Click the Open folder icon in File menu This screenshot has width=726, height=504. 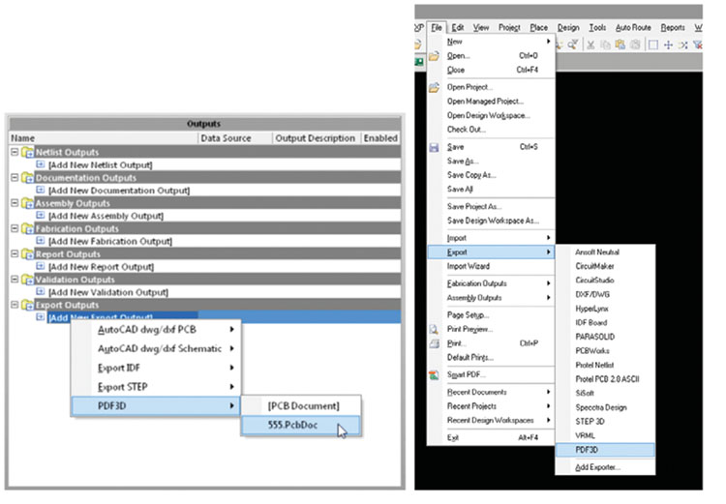click(x=433, y=56)
